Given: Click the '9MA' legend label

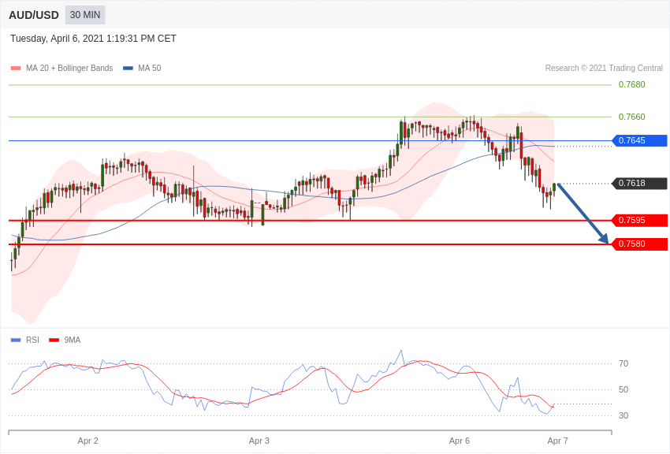Looking at the screenshot, I should tap(73, 340).
